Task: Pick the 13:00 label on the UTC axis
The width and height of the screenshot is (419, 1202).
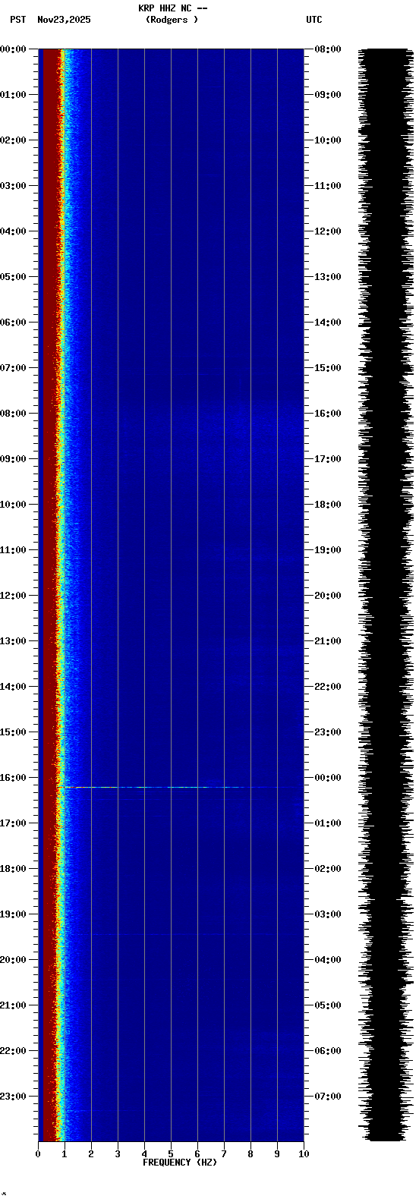Action: [327, 277]
